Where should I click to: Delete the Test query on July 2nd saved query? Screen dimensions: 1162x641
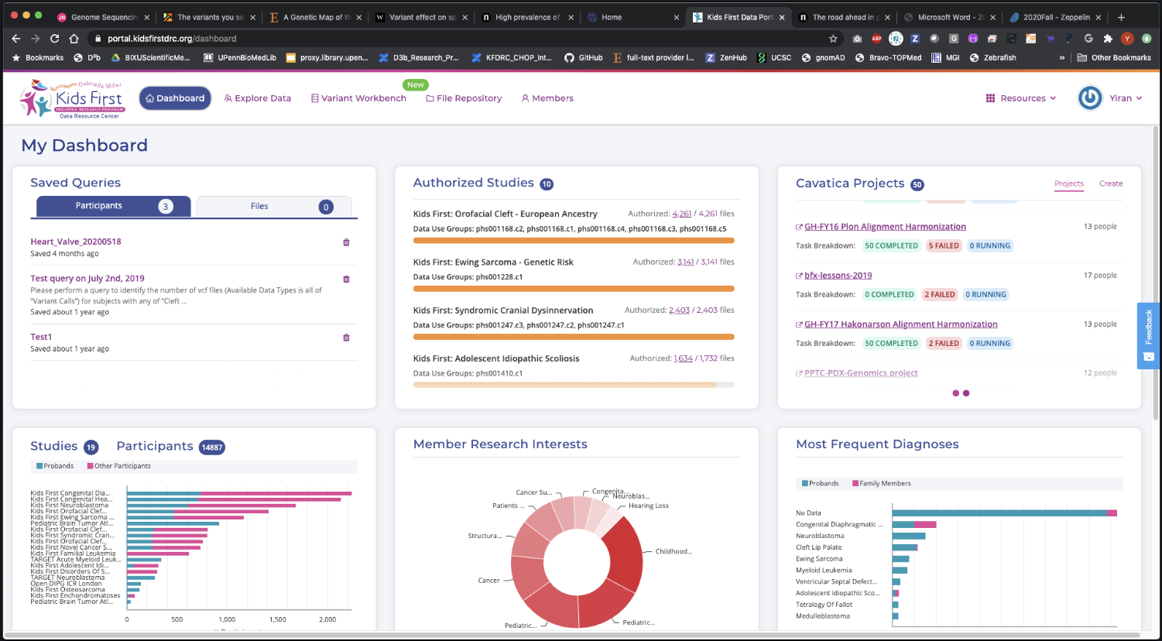[346, 279]
